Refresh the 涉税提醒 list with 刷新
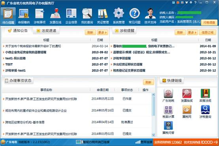The width and height of the screenshot is (219, 146). [180, 32]
